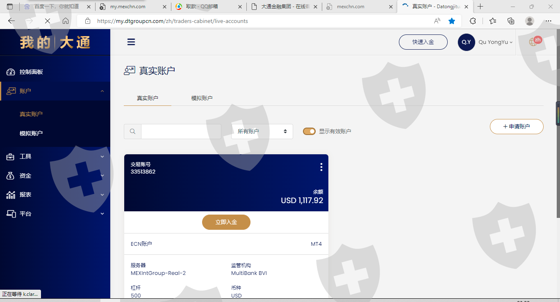Click the read aloud icon in address bar
Screen dimensions: 560x302
437,21
